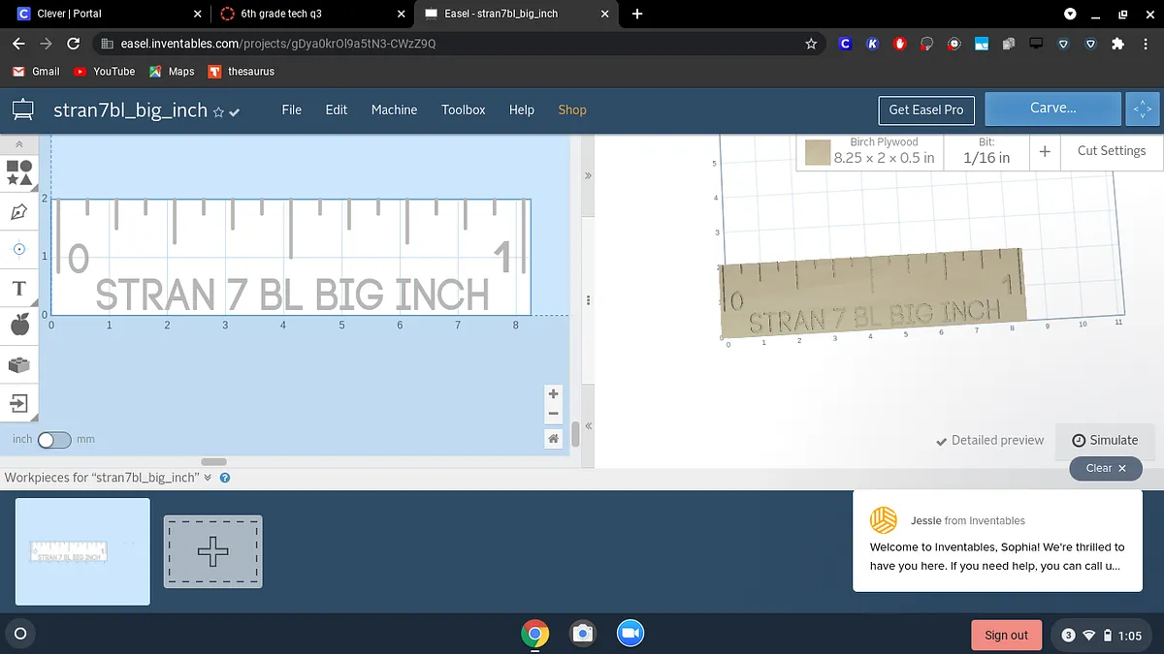Open the Bit 1/16 in selector
1164x654 pixels.
pos(986,151)
